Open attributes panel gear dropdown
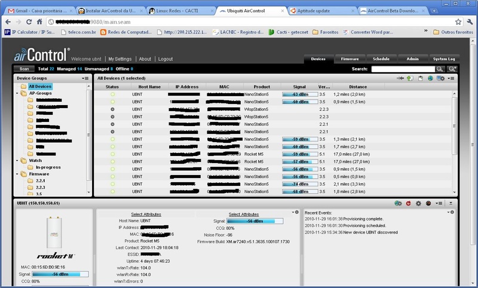 (295, 212)
